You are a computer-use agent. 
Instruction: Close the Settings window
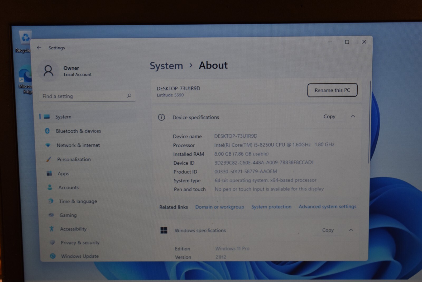pos(364,42)
